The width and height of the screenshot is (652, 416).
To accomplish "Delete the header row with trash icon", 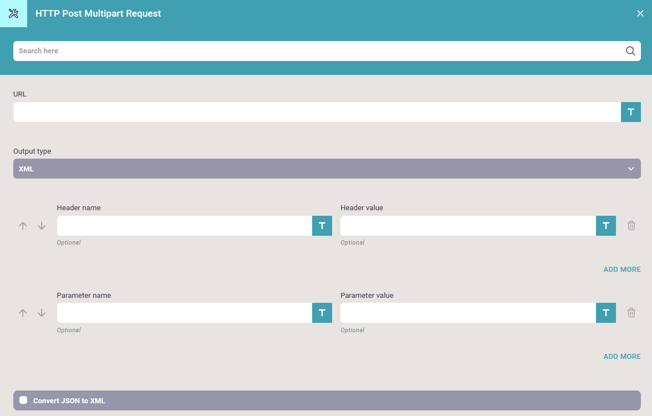I will pos(631,226).
